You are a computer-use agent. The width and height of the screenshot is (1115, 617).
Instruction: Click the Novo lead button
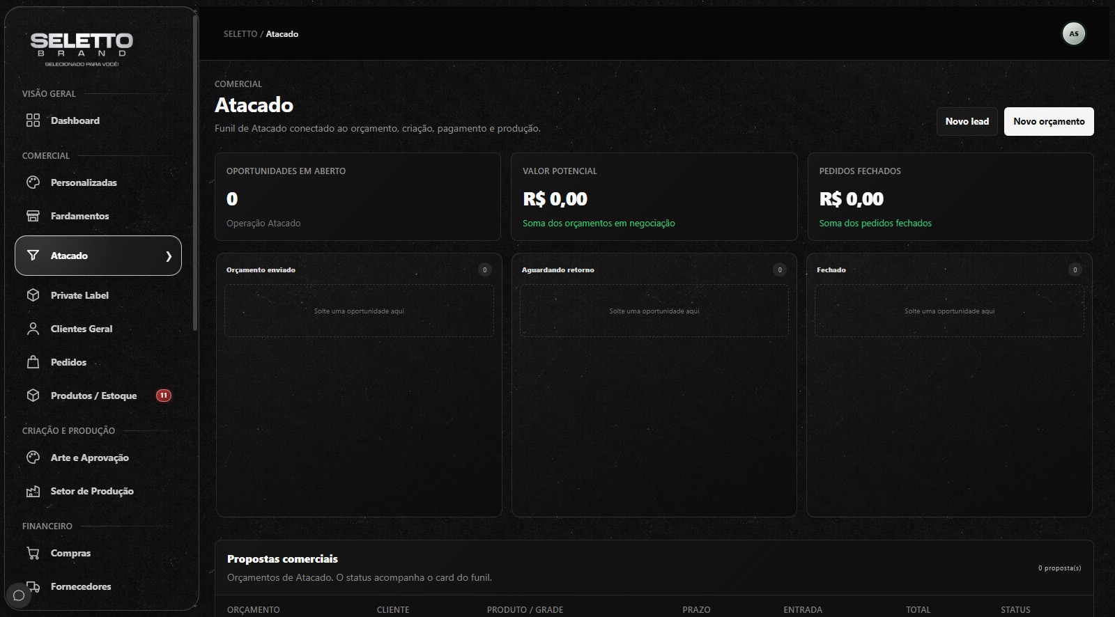[x=967, y=121]
